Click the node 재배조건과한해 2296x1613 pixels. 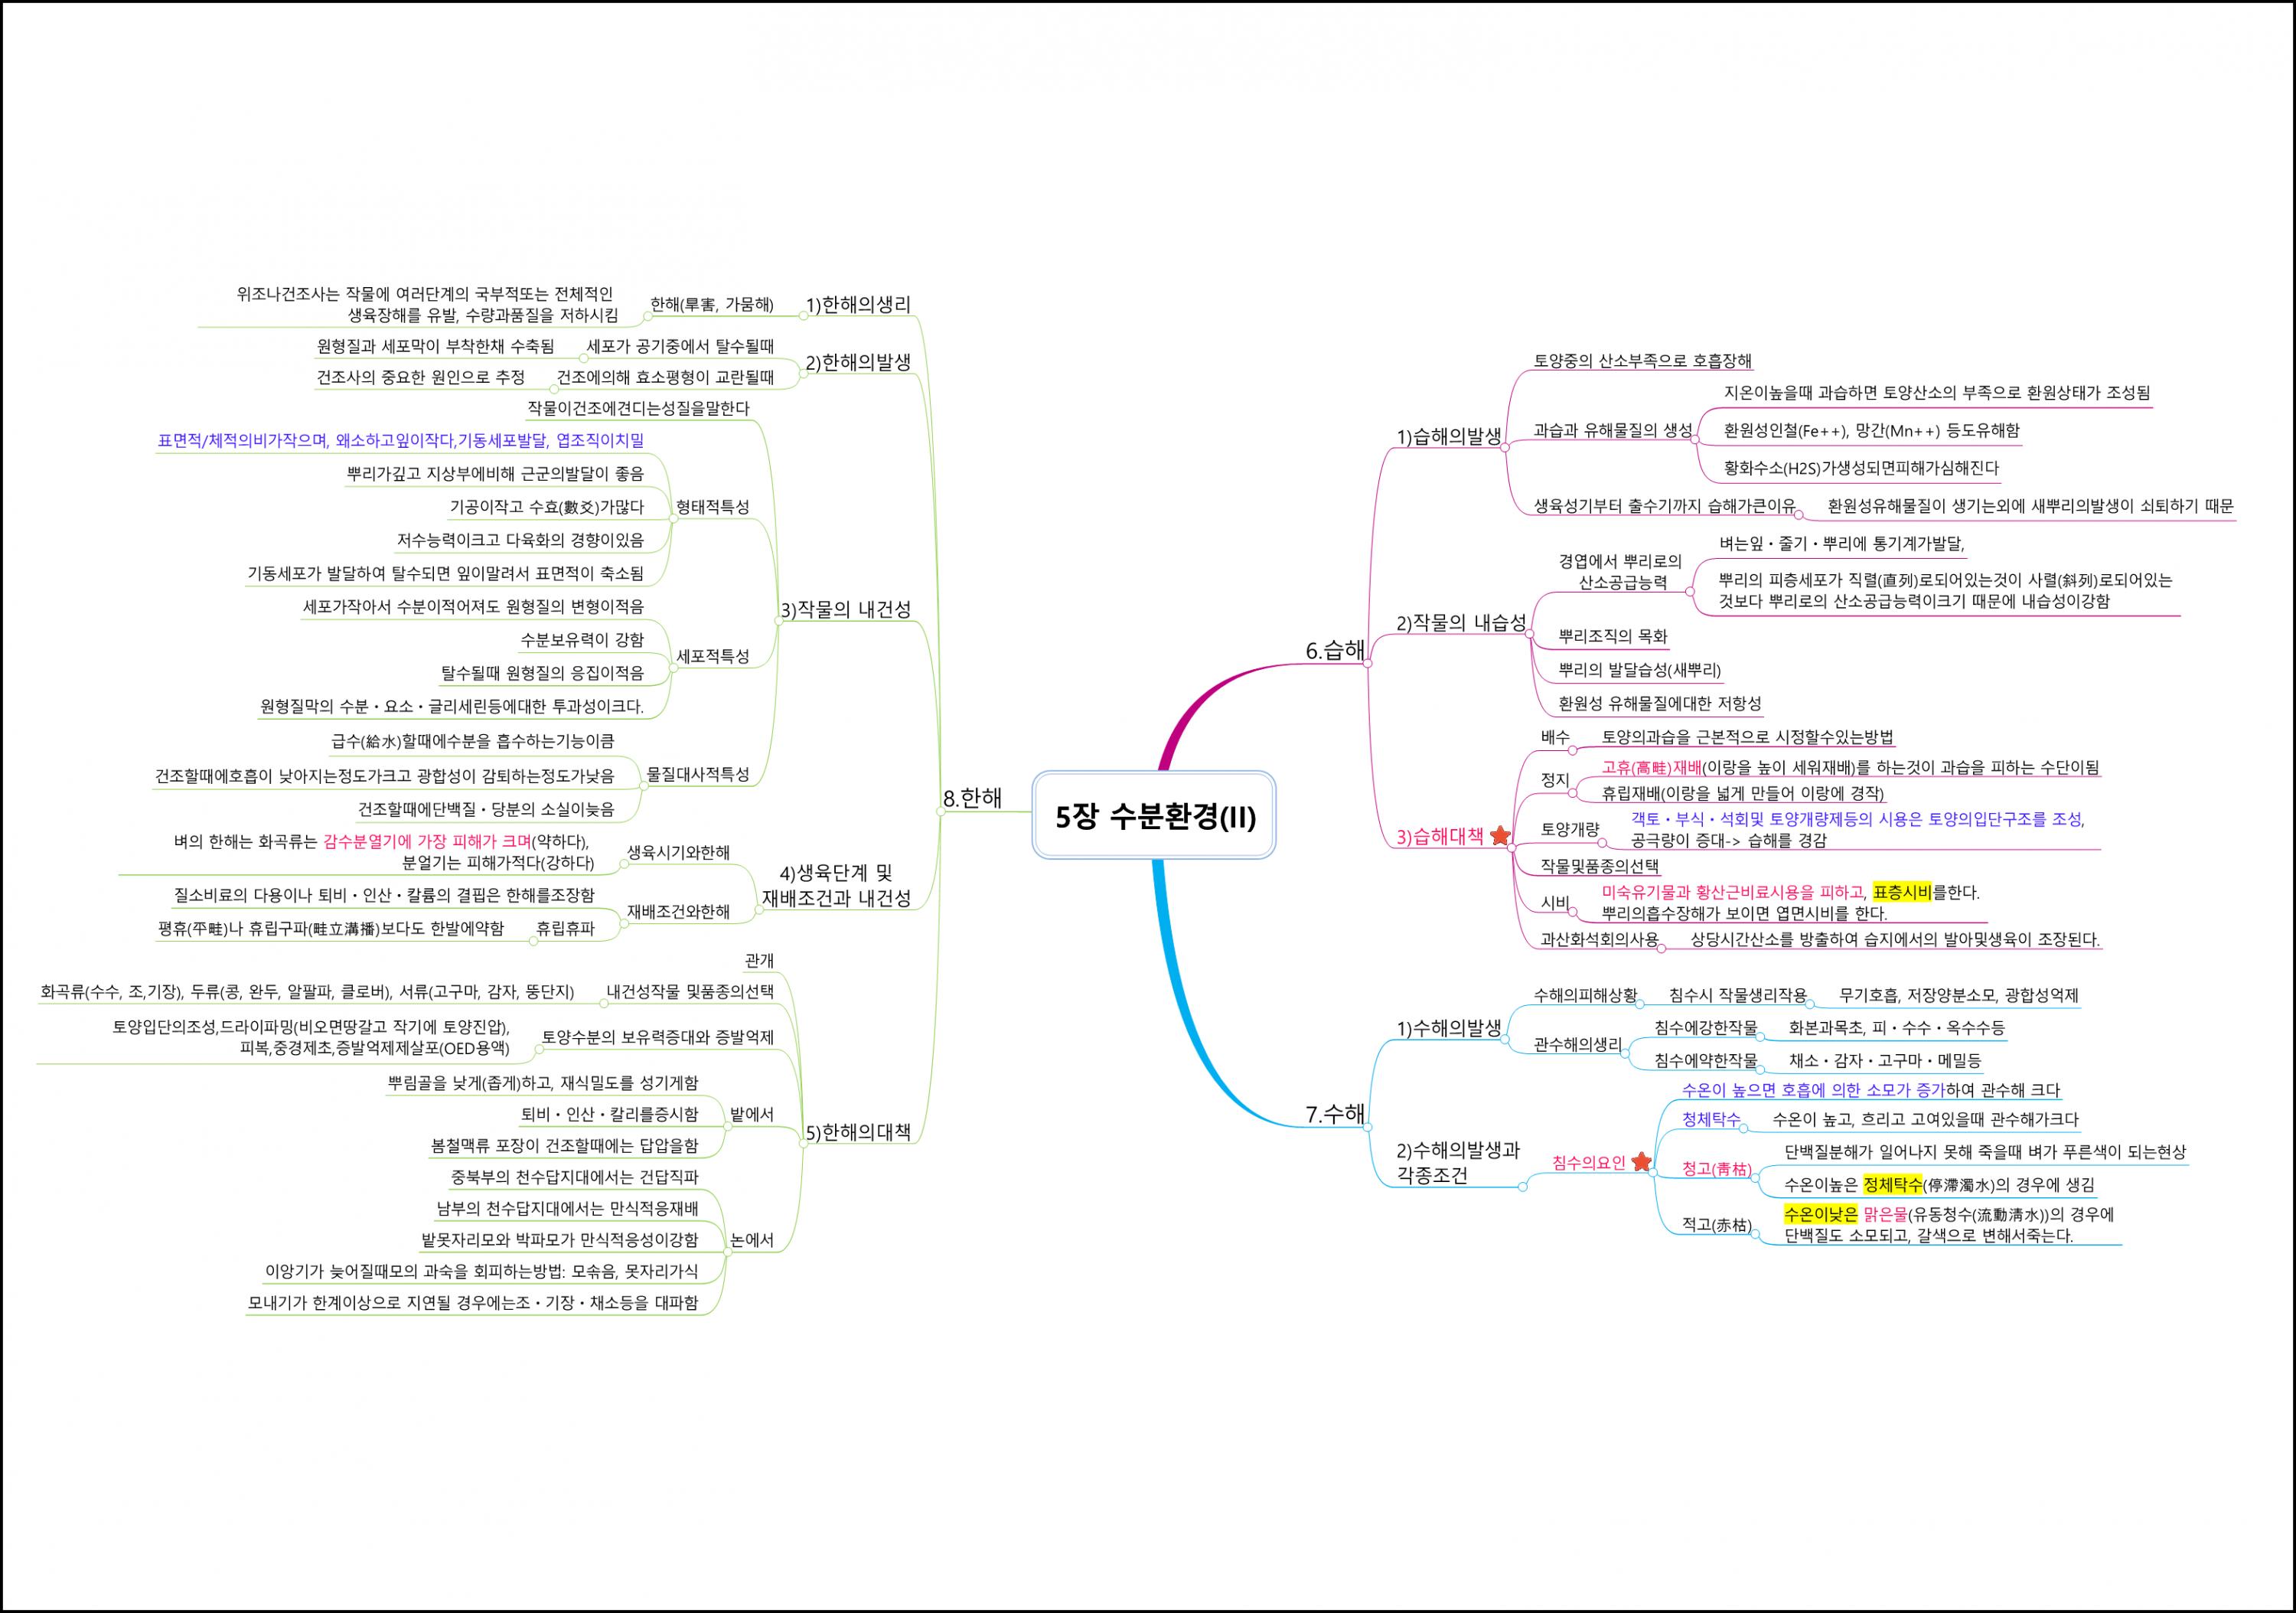pyautogui.click(x=678, y=911)
